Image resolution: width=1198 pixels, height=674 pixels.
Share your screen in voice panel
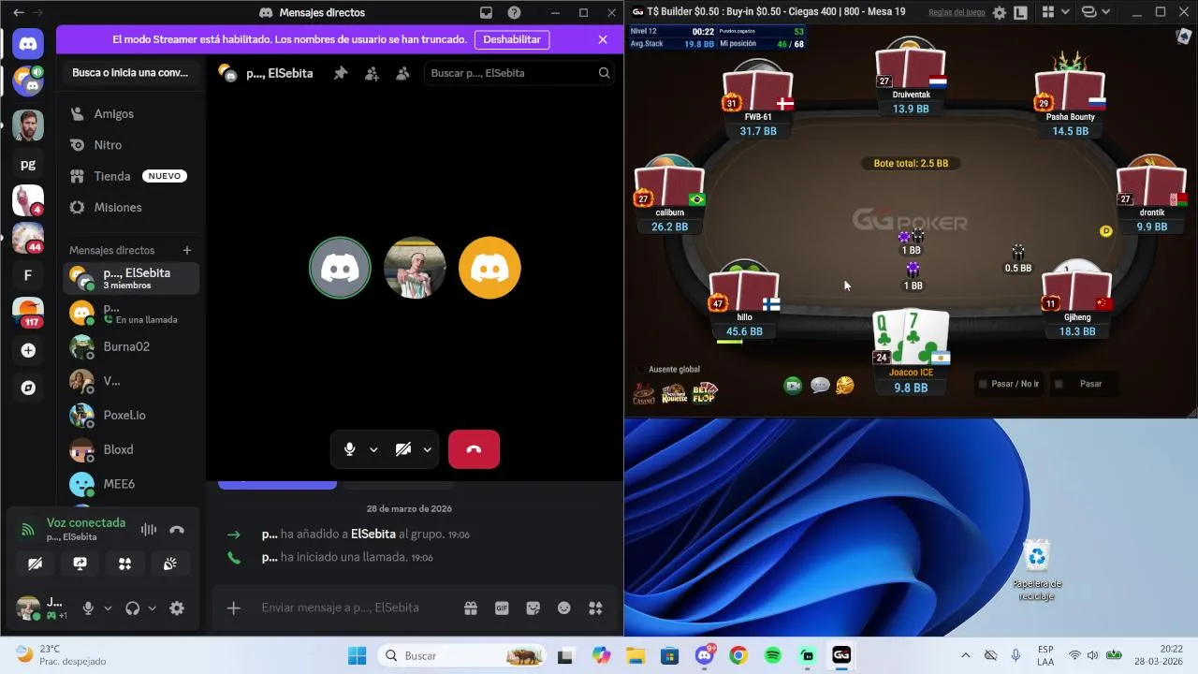[80, 564]
